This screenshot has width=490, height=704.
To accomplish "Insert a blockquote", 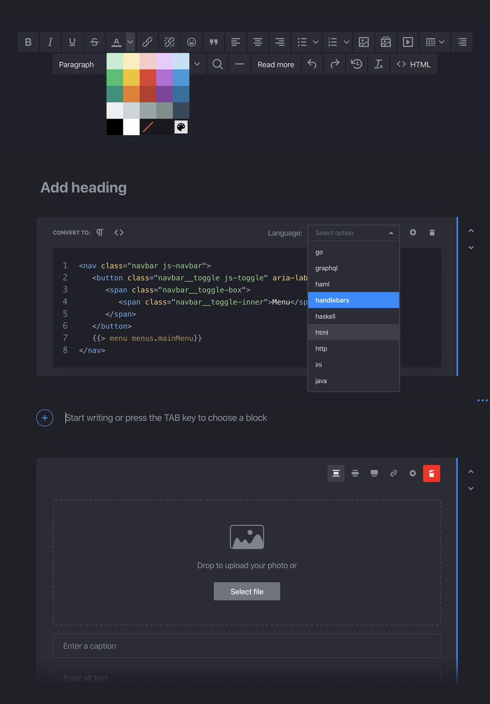I will coord(213,42).
